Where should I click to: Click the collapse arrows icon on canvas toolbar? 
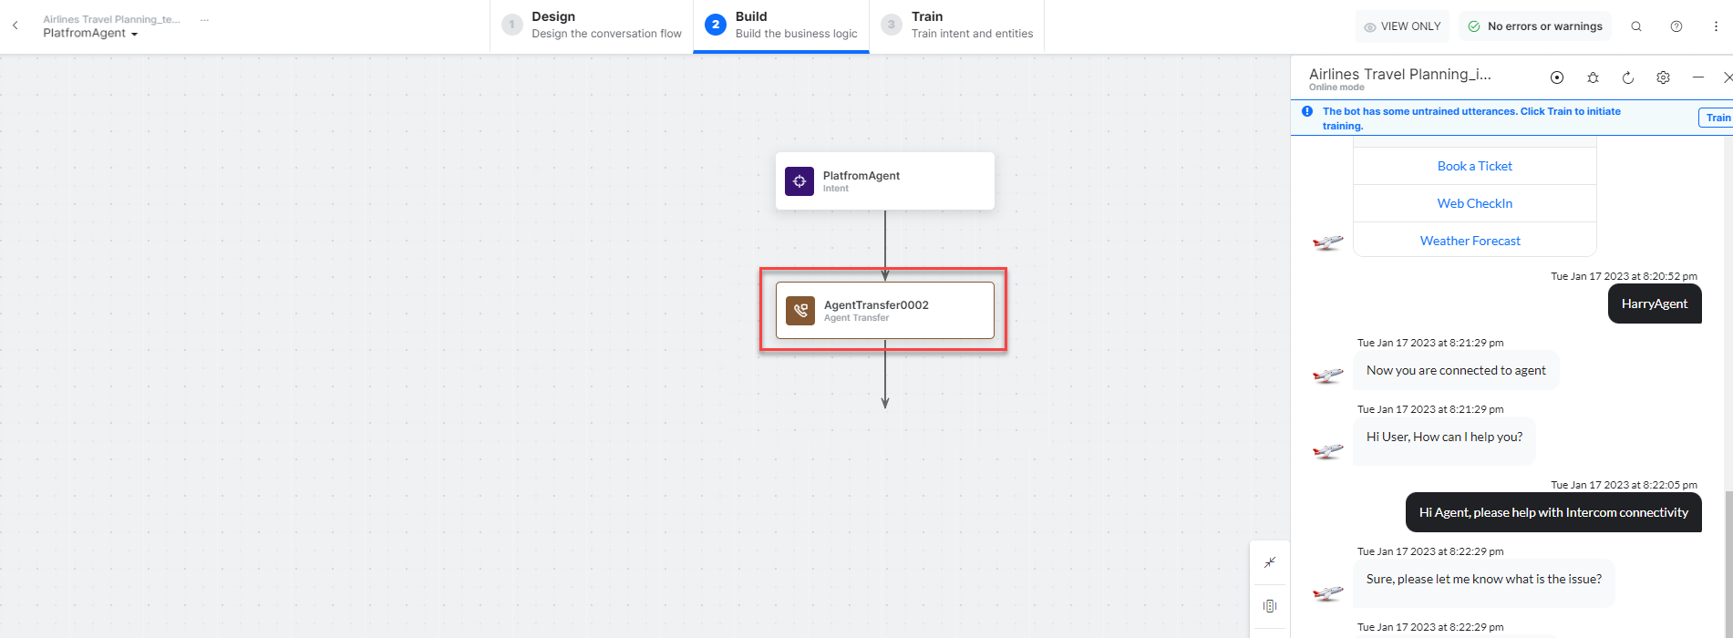tap(1270, 562)
